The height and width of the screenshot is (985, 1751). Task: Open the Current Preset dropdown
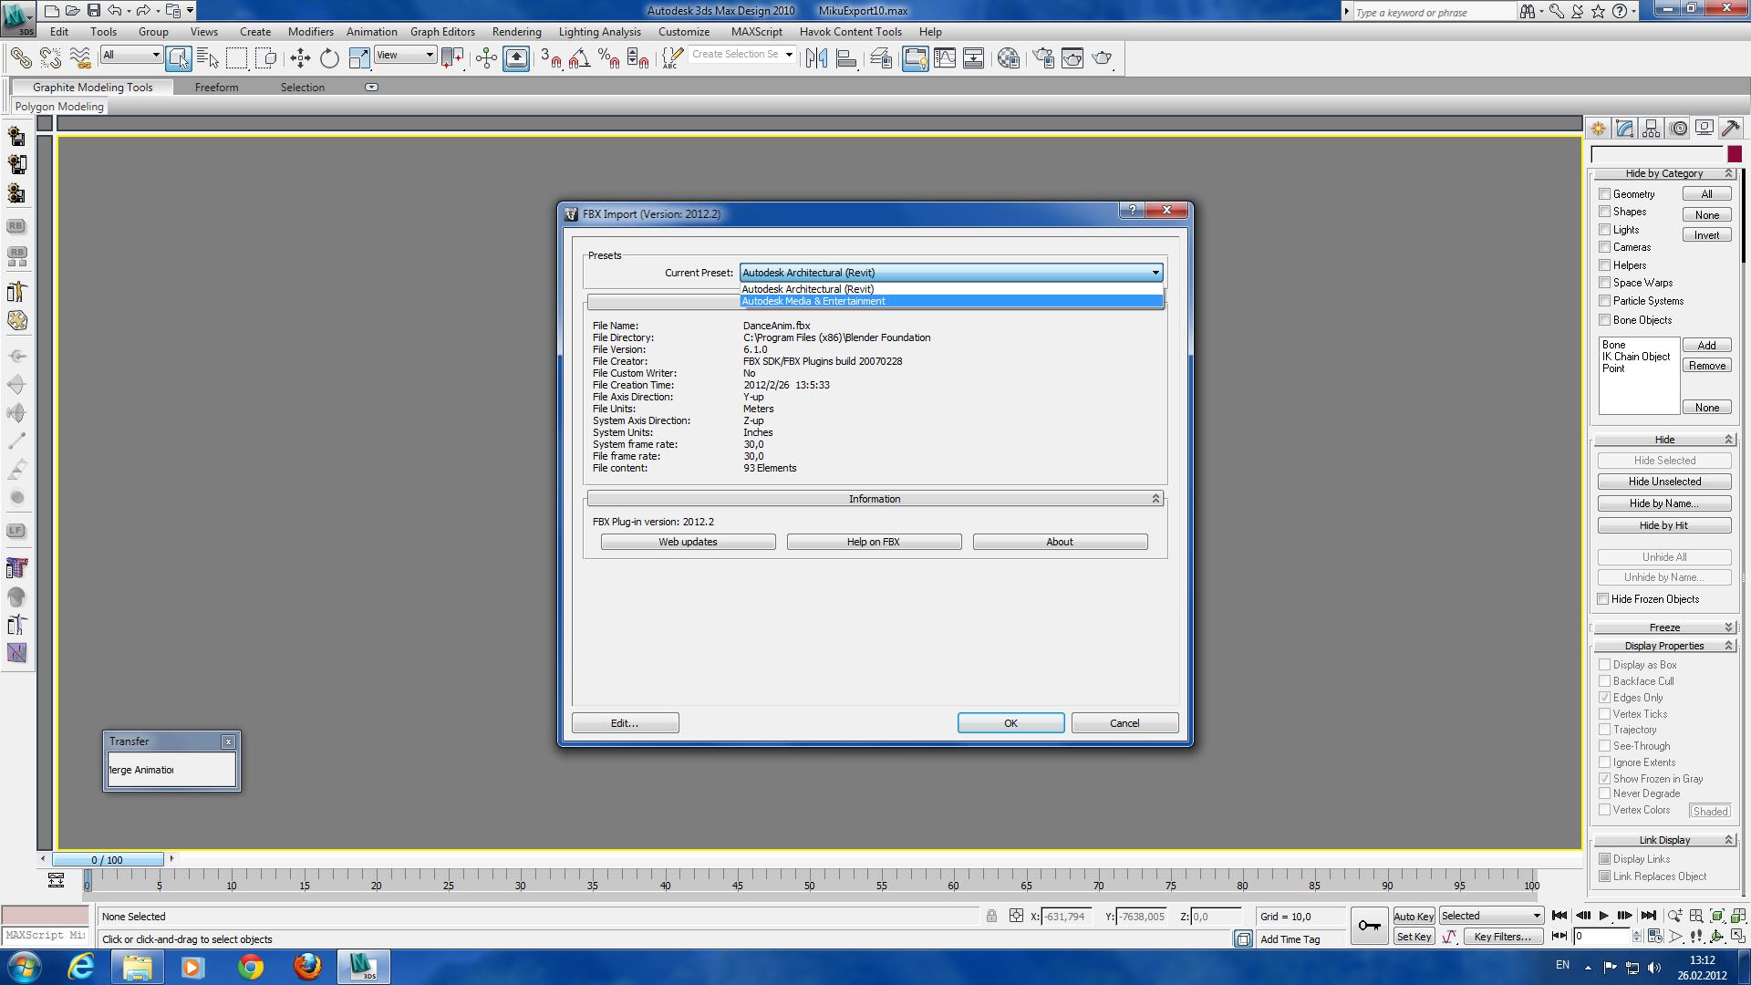(951, 273)
